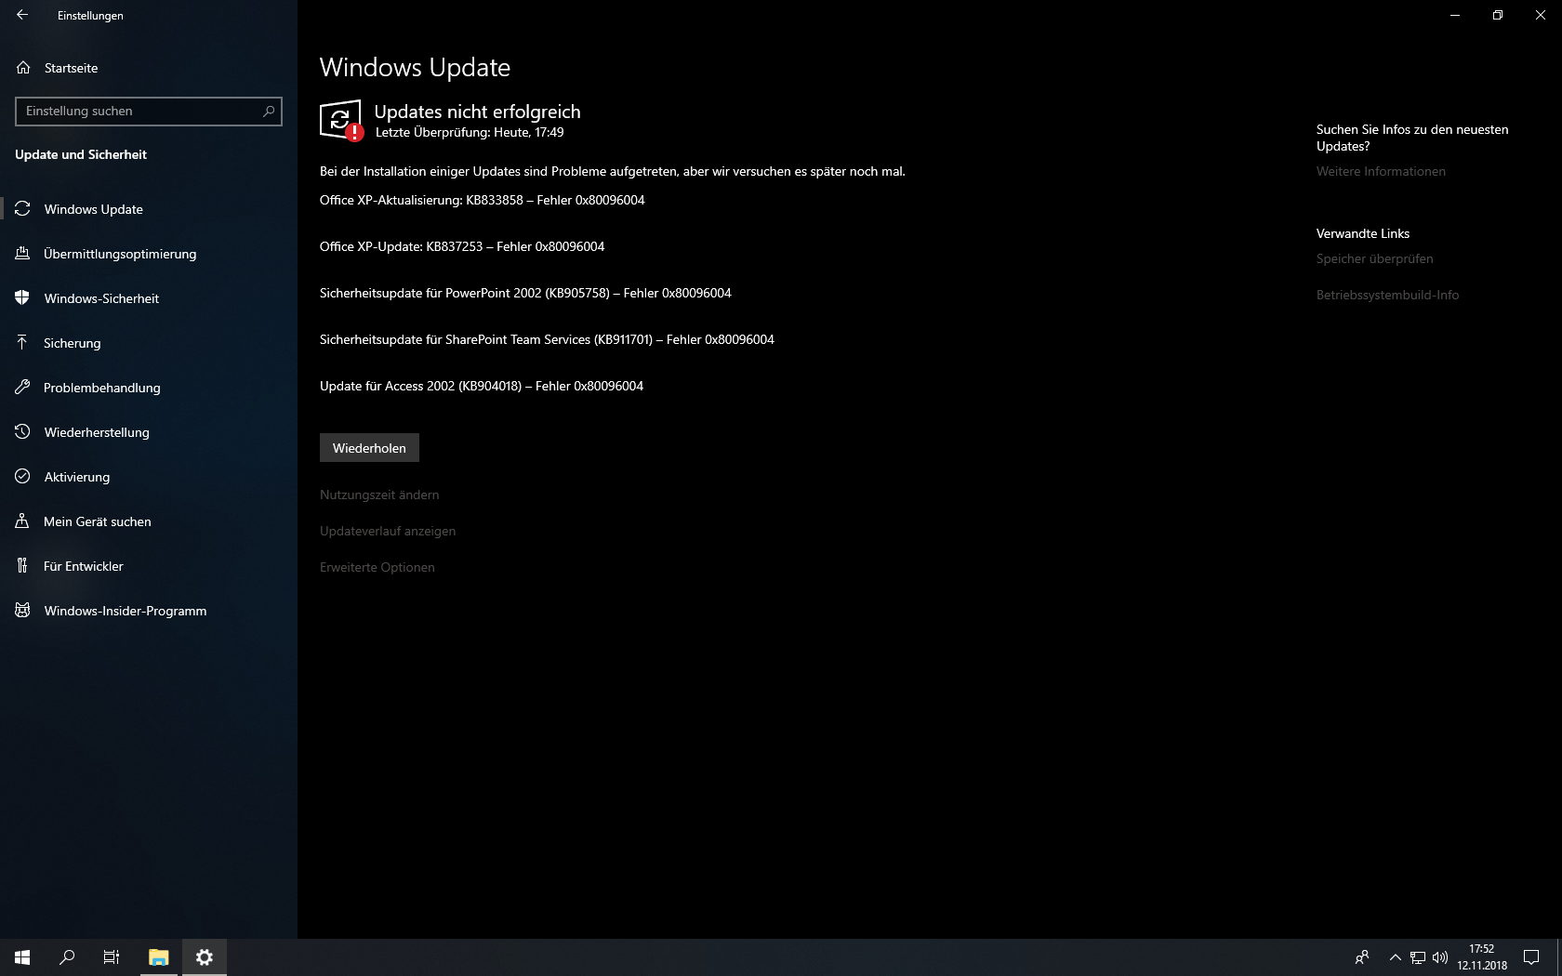Viewport: 1562px width, 976px height.
Task: Click the Für Entwickler tools icon
Action: [23, 566]
